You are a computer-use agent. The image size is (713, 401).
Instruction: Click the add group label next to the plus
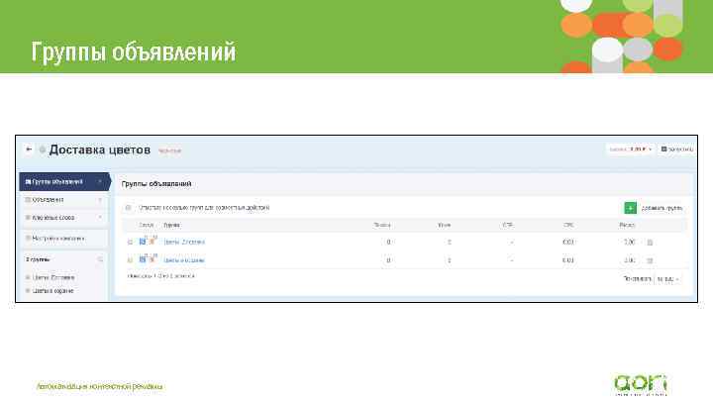point(662,208)
